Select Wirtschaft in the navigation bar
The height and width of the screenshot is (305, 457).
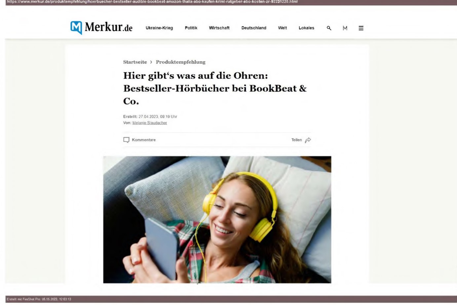(x=219, y=28)
